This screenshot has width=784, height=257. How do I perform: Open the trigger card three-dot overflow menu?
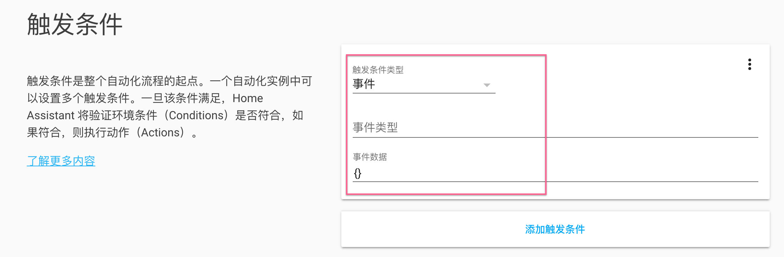[749, 64]
